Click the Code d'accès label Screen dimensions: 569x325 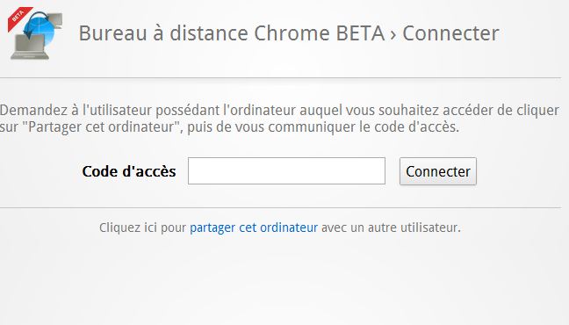pyautogui.click(x=129, y=171)
